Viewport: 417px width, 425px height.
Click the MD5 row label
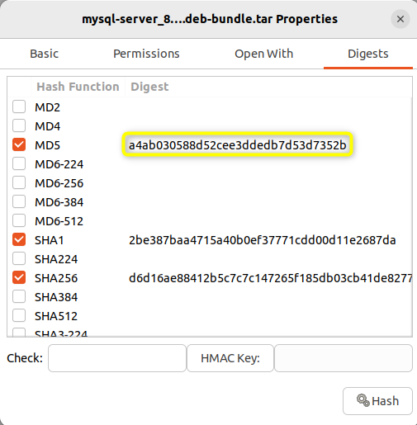click(x=47, y=145)
